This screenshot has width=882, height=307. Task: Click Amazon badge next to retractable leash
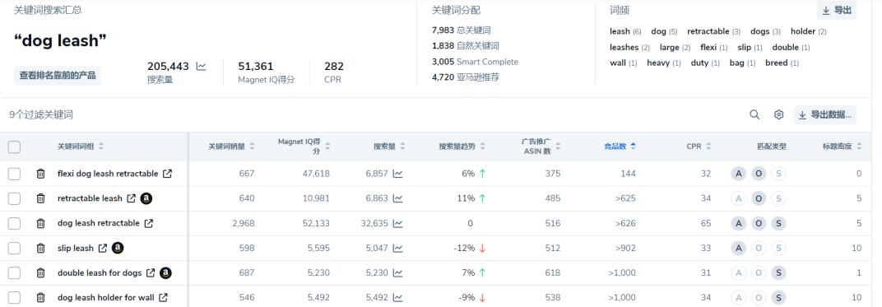click(x=146, y=198)
